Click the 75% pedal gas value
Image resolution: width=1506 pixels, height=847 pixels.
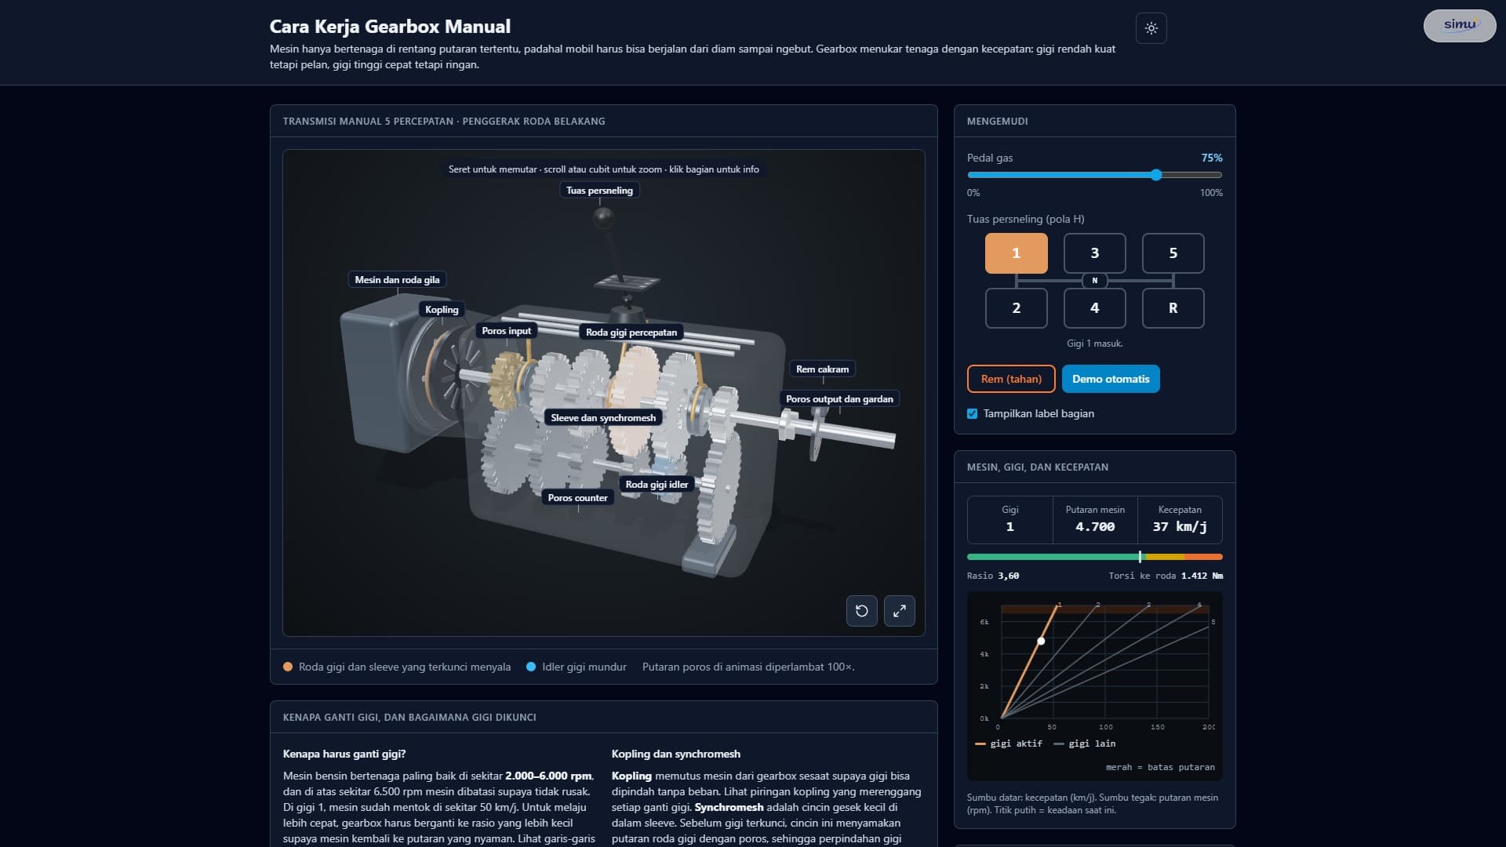click(1211, 158)
